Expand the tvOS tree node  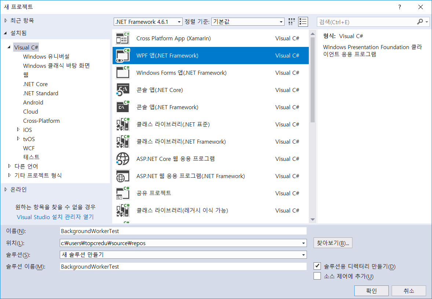(x=18, y=139)
